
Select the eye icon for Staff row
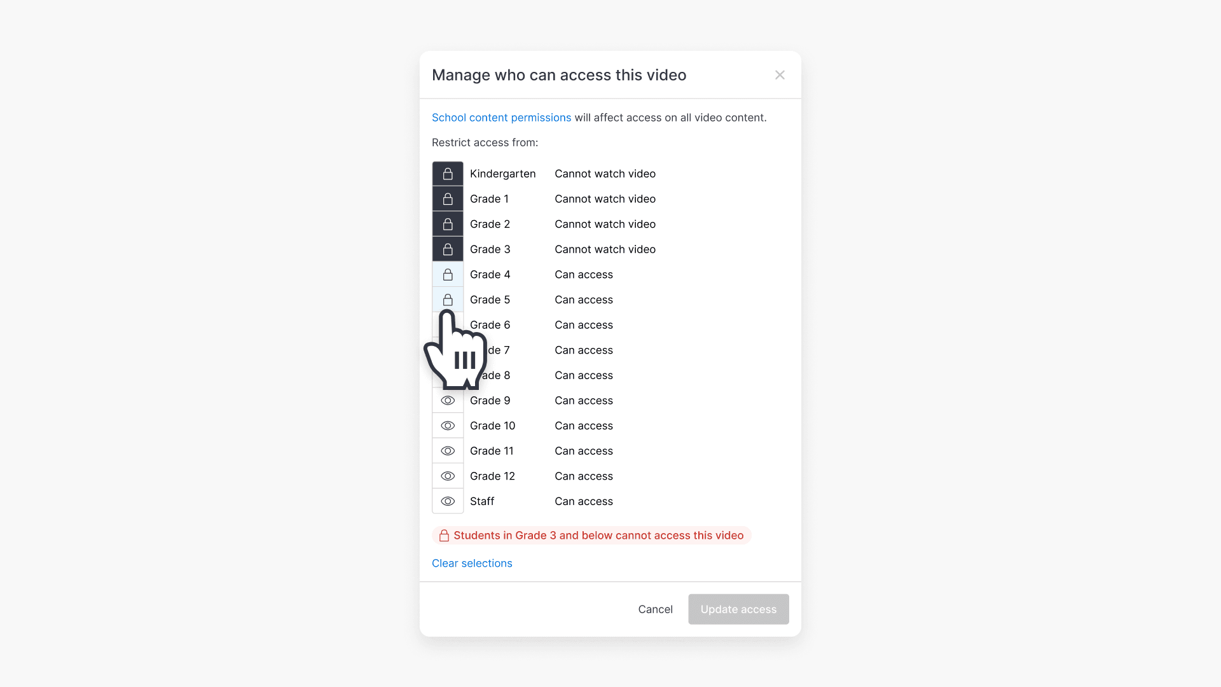[448, 501]
